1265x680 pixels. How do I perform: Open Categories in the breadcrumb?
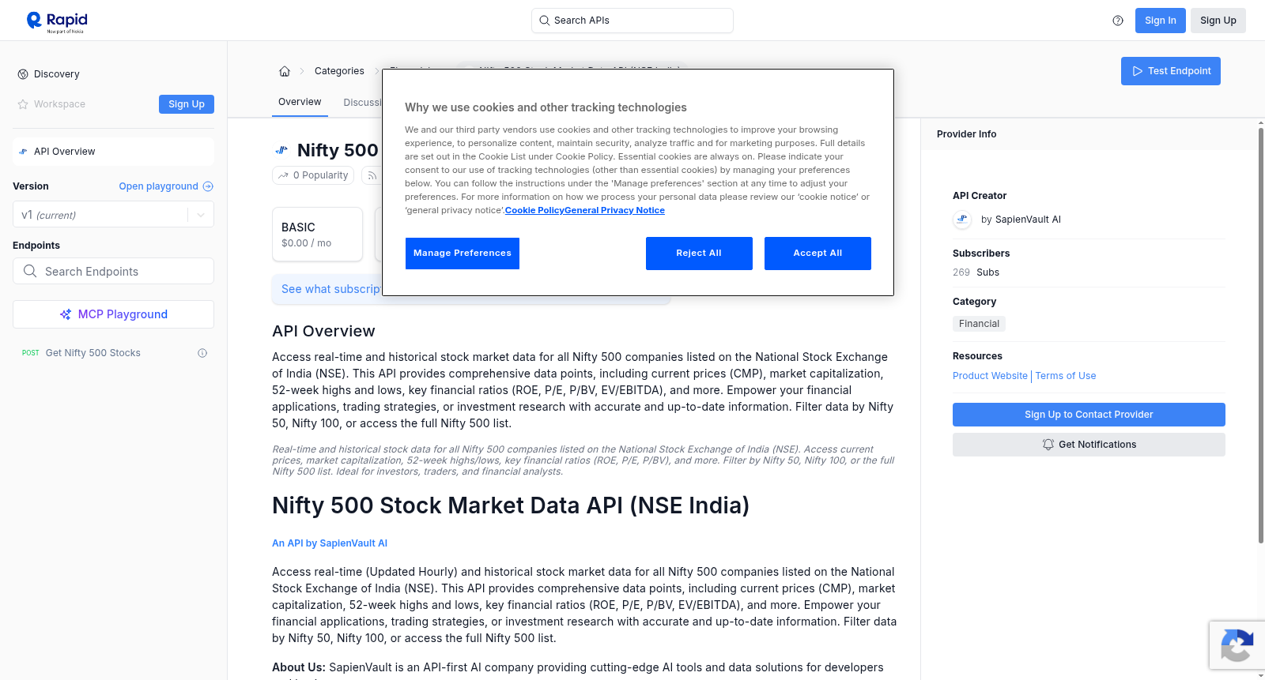coord(339,71)
